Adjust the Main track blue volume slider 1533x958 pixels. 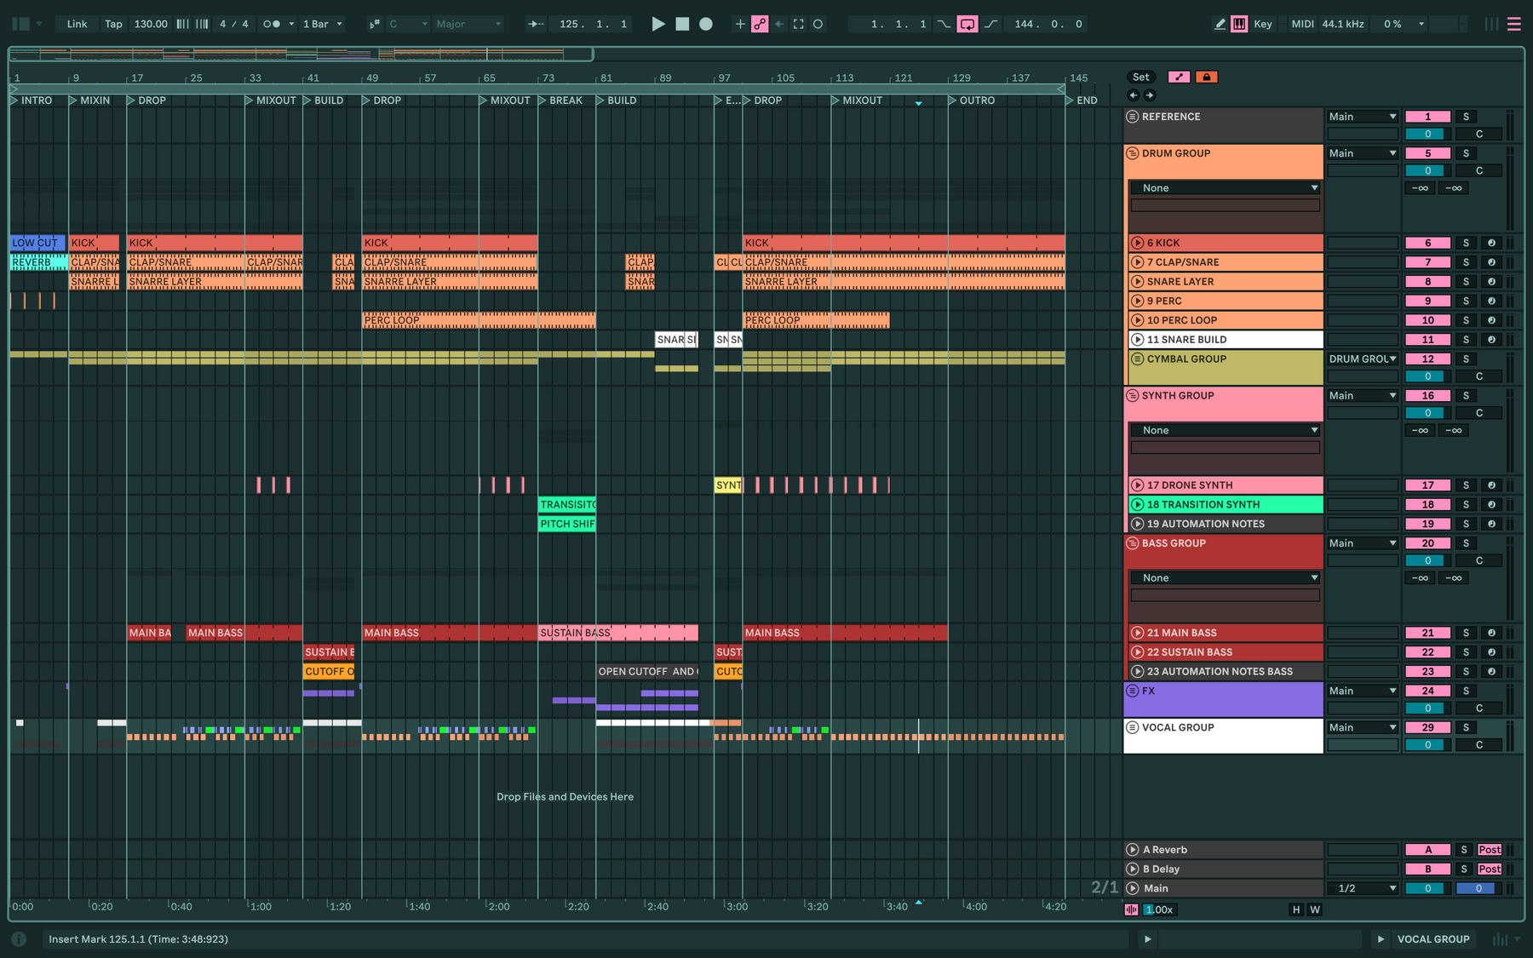(1478, 888)
